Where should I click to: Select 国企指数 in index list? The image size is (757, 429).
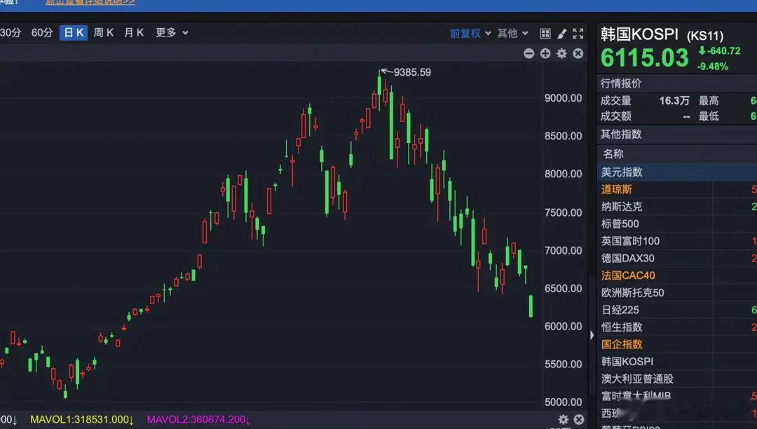tap(677, 345)
